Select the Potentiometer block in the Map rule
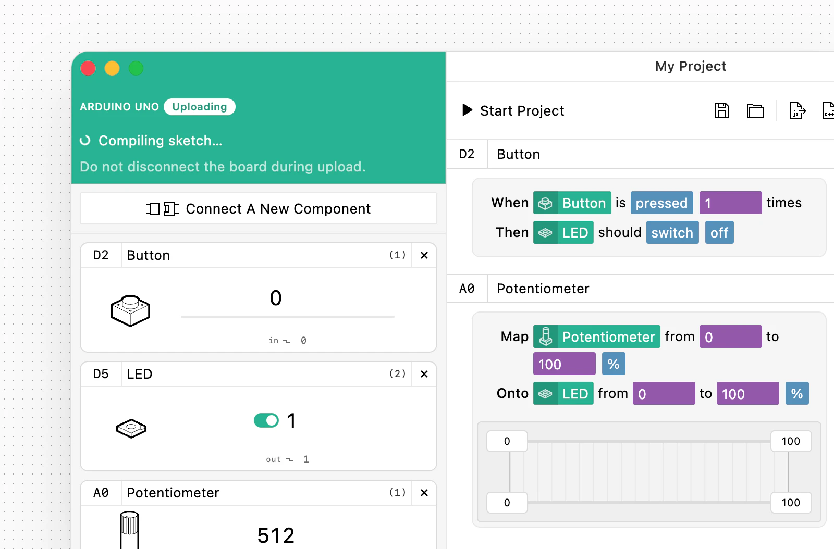This screenshot has height=549, width=834. tap(597, 336)
